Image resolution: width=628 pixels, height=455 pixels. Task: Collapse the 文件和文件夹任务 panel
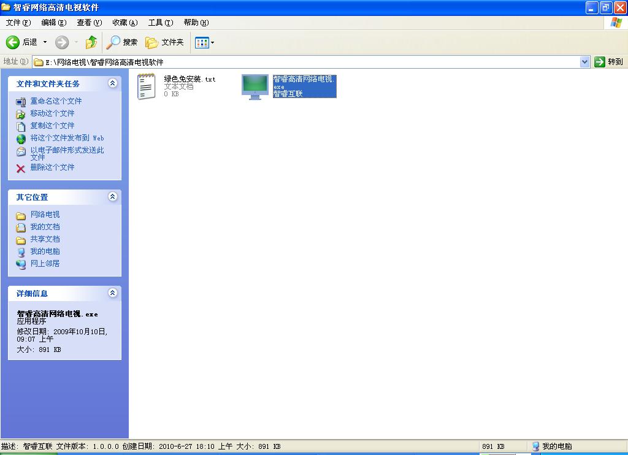coord(113,83)
